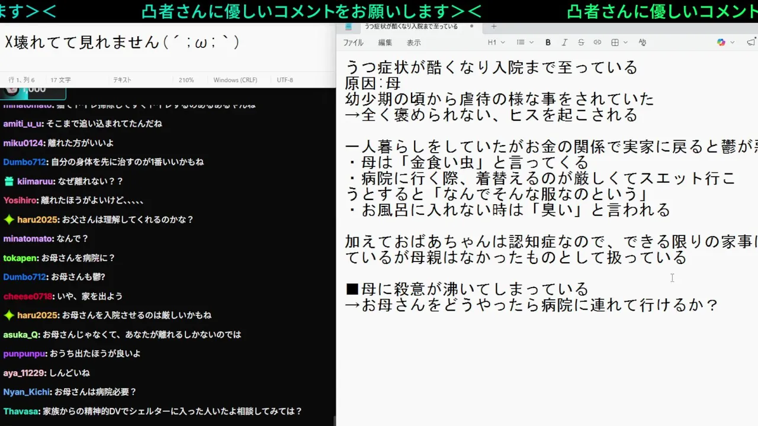This screenshot has height=426, width=758.
Task: Open the 編集 menu
Action: pos(385,43)
